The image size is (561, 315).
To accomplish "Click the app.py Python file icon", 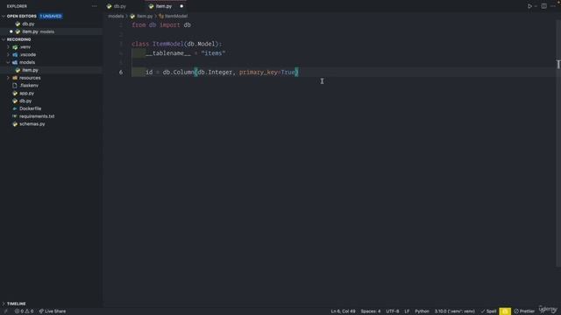I will click(15, 94).
